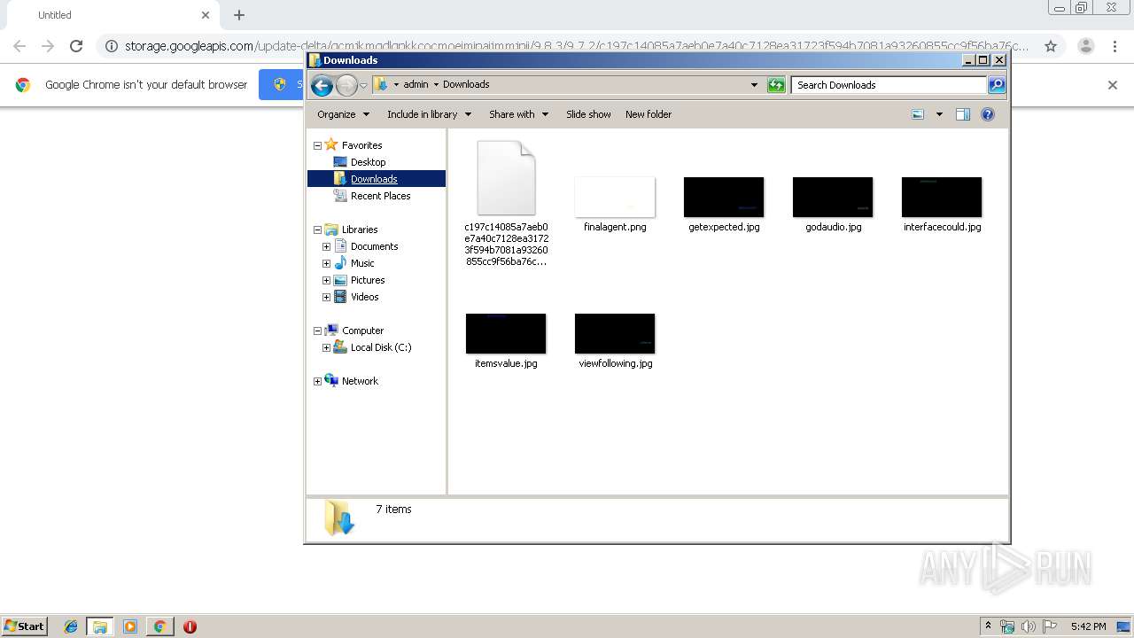The height and width of the screenshot is (638, 1134).
Task: Select Network in the navigation pane
Action: 360,381
